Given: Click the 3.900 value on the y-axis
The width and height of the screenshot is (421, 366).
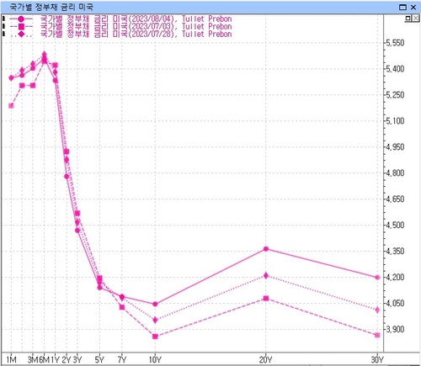Looking at the screenshot, I should pyautogui.click(x=395, y=329).
